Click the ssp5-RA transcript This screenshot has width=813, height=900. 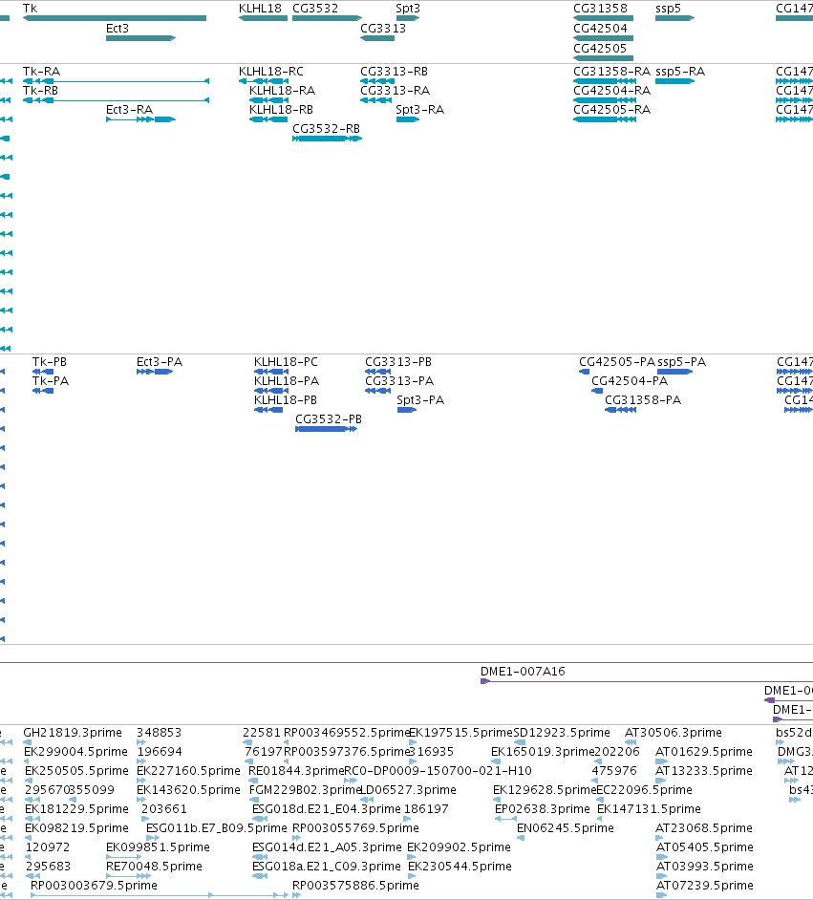point(674,81)
